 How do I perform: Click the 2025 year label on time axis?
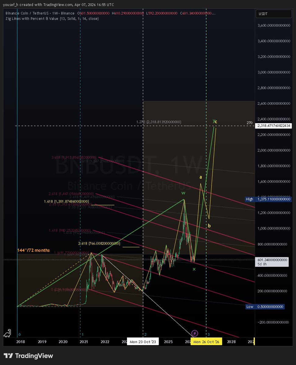click(168, 342)
